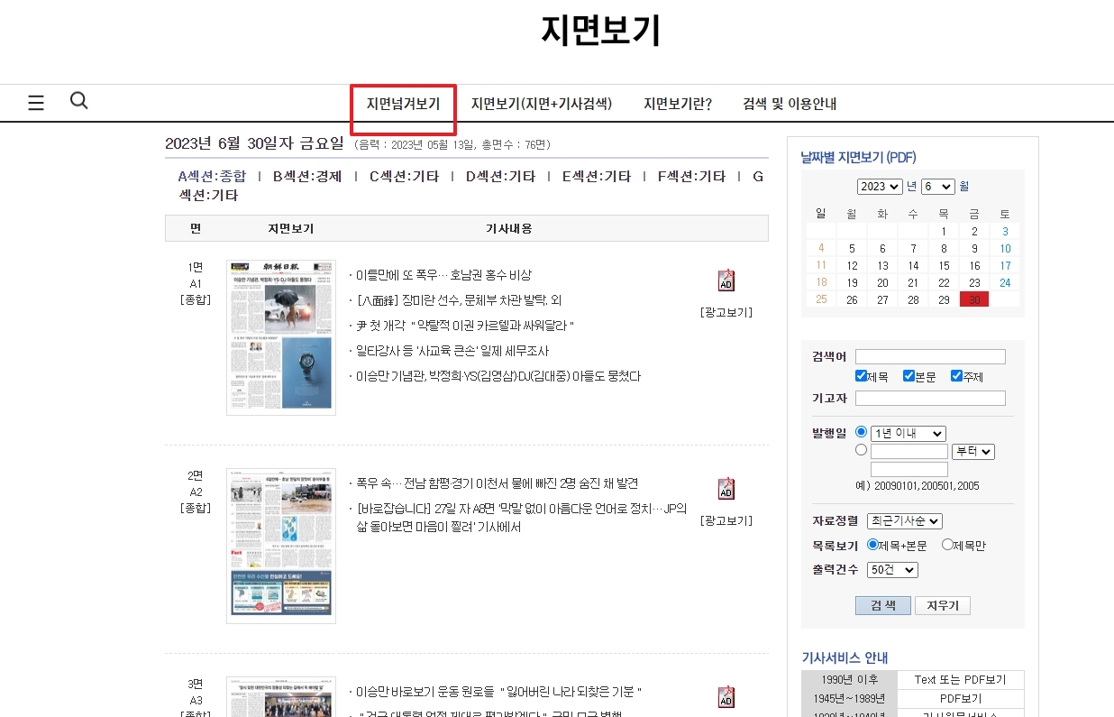Open the 지면보기(지면+기사검색) tab
Viewport: 1114px width, 717px height.
tap(542, 104)
